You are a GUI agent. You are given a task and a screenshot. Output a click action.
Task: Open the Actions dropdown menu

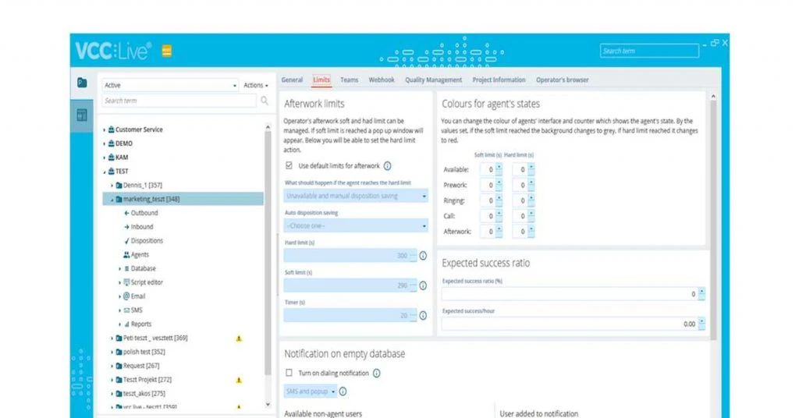coord(256,86)
